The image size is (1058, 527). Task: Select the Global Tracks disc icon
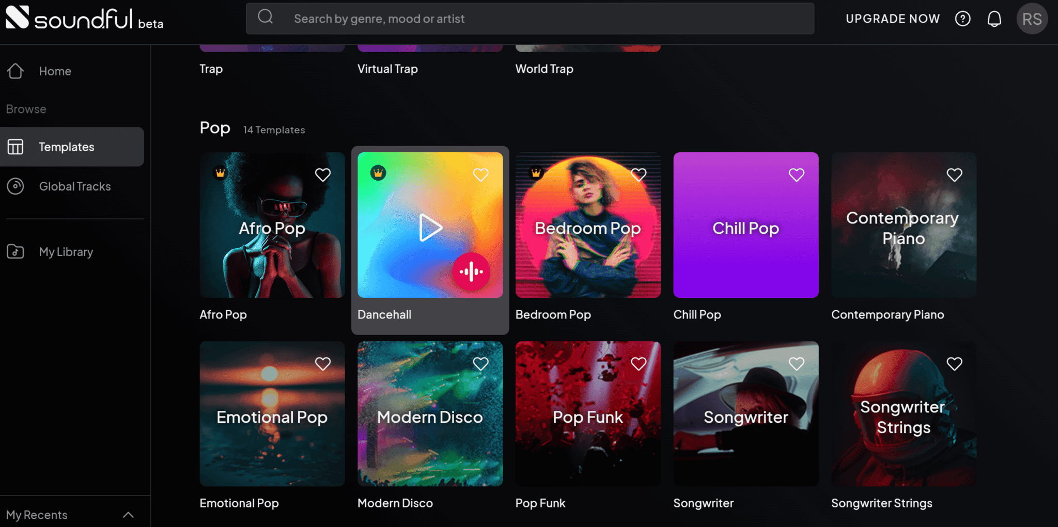pos(16,186)
